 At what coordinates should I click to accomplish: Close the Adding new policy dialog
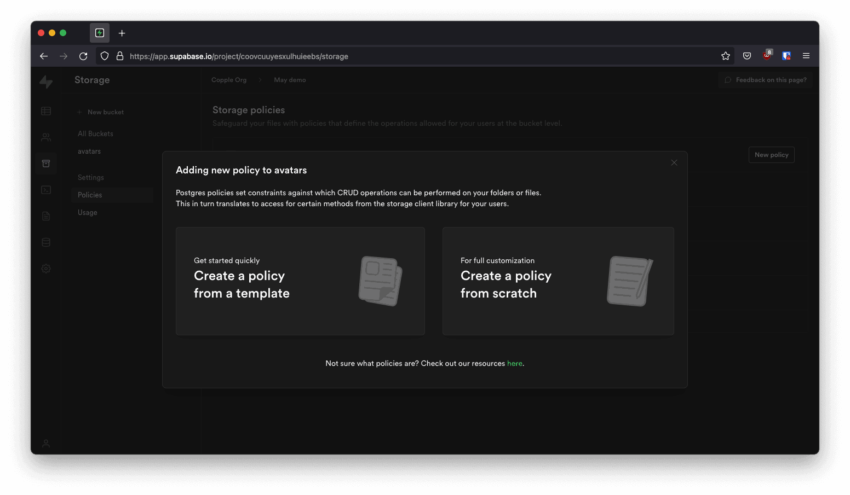tap(674, 162)
